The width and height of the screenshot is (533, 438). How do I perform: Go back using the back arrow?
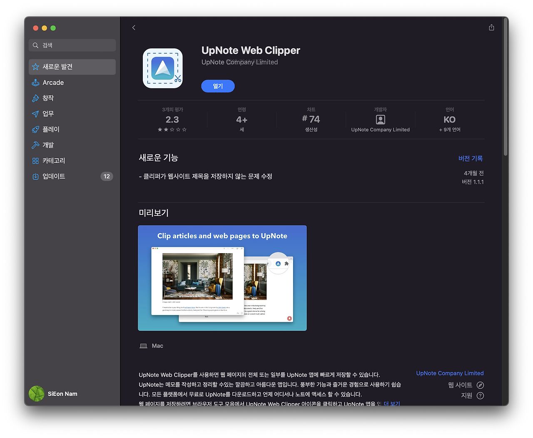click(134, 27)
